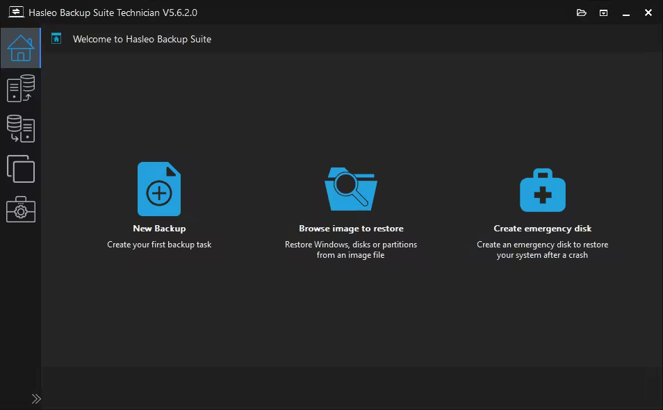Collapse the sidebar using the chevron control

pos(35,399)
